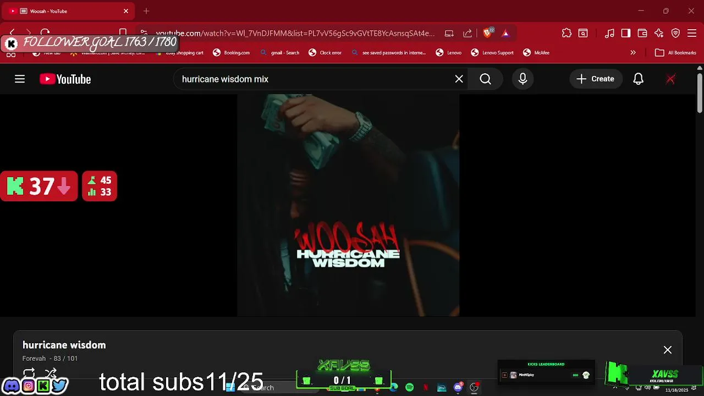Open the 'hurricane wisdom' playlist title
This screenshot has height=396, width=704.
[64, 345]
